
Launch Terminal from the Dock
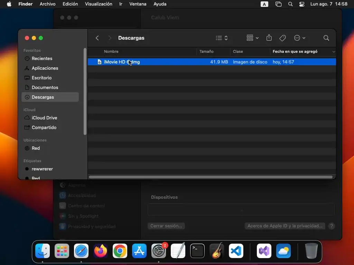point(197,251)
